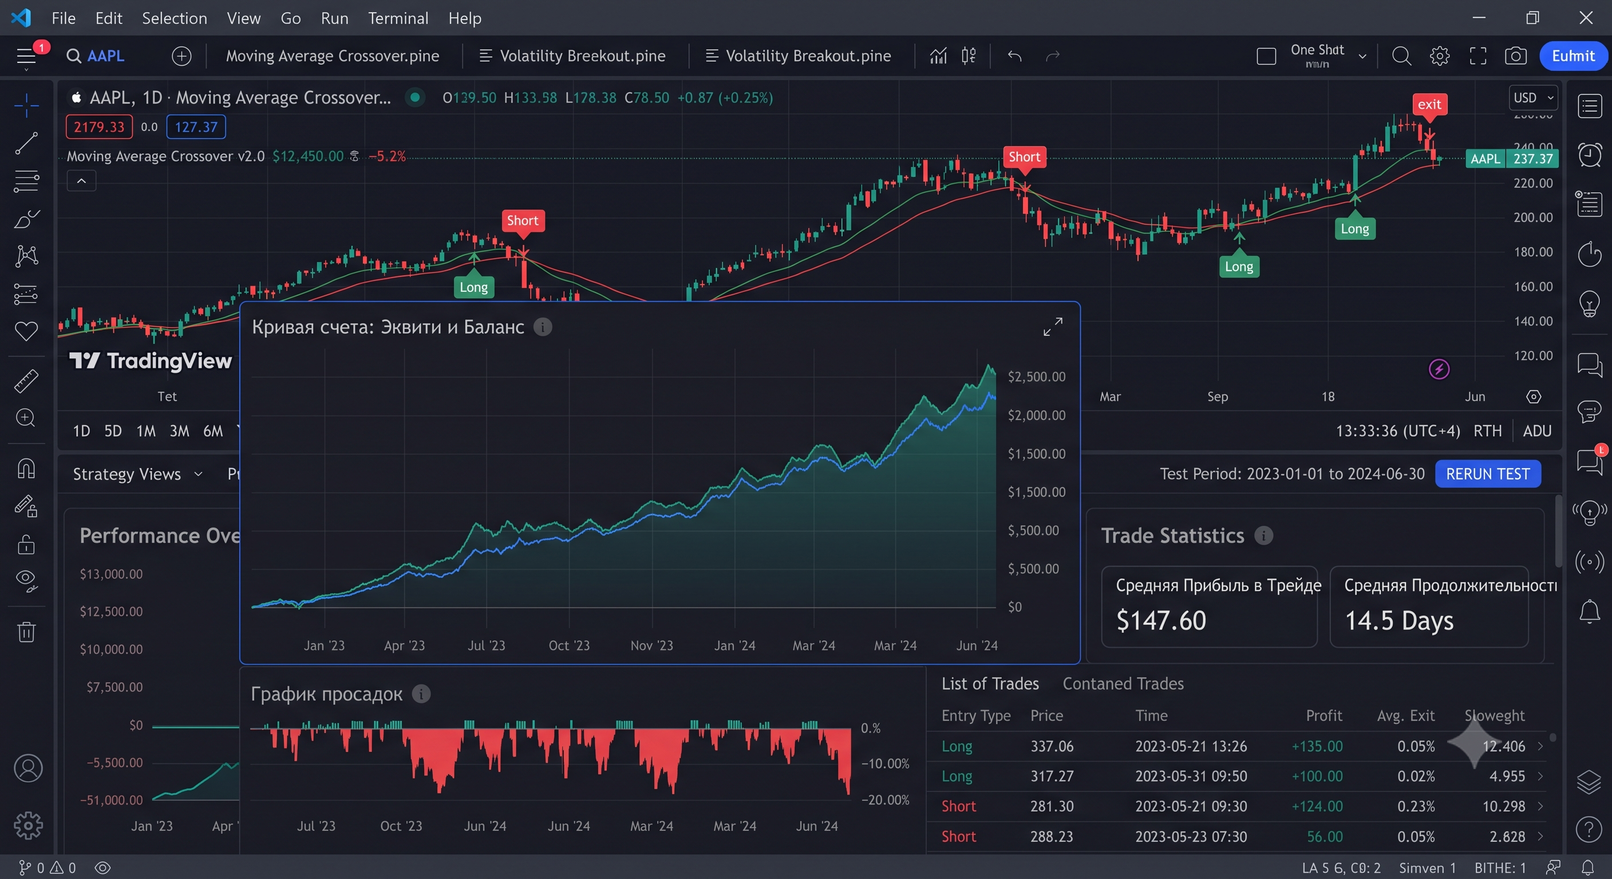This screenshot has width=1612, height=879.
Task: Open the watchlist panel icon in right sidebar
Action: 1590,106
